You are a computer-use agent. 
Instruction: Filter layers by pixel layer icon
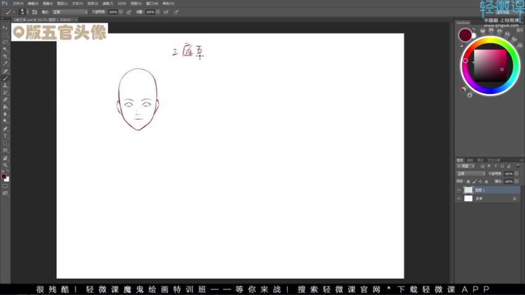tap(482, 166)
